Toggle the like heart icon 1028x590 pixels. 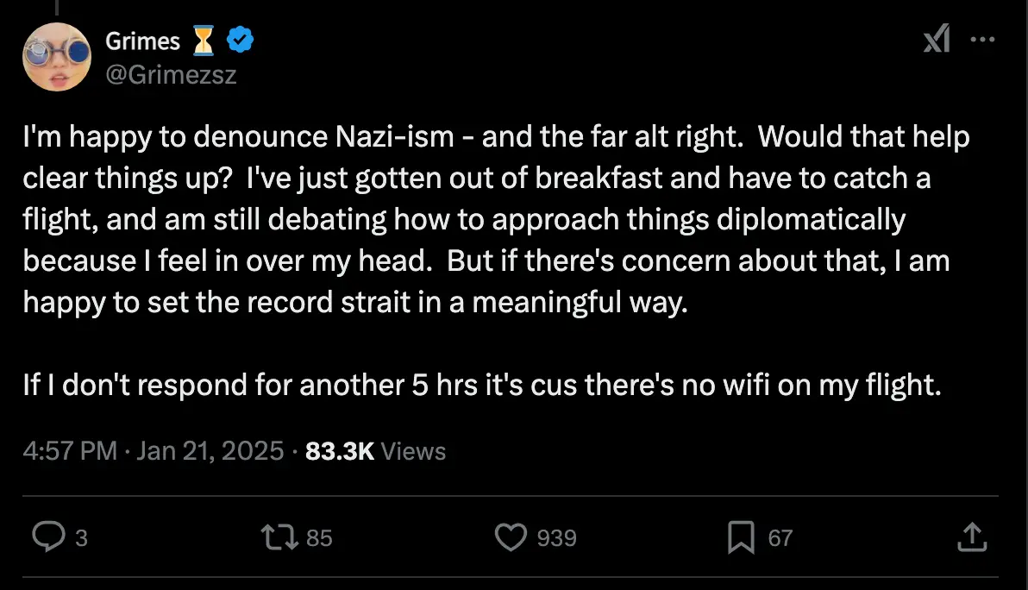pyautogui.click(x=511, y=537)
